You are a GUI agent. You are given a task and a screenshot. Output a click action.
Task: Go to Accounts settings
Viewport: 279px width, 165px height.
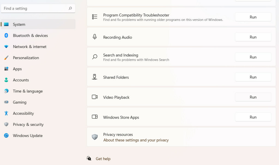point(21,80)
